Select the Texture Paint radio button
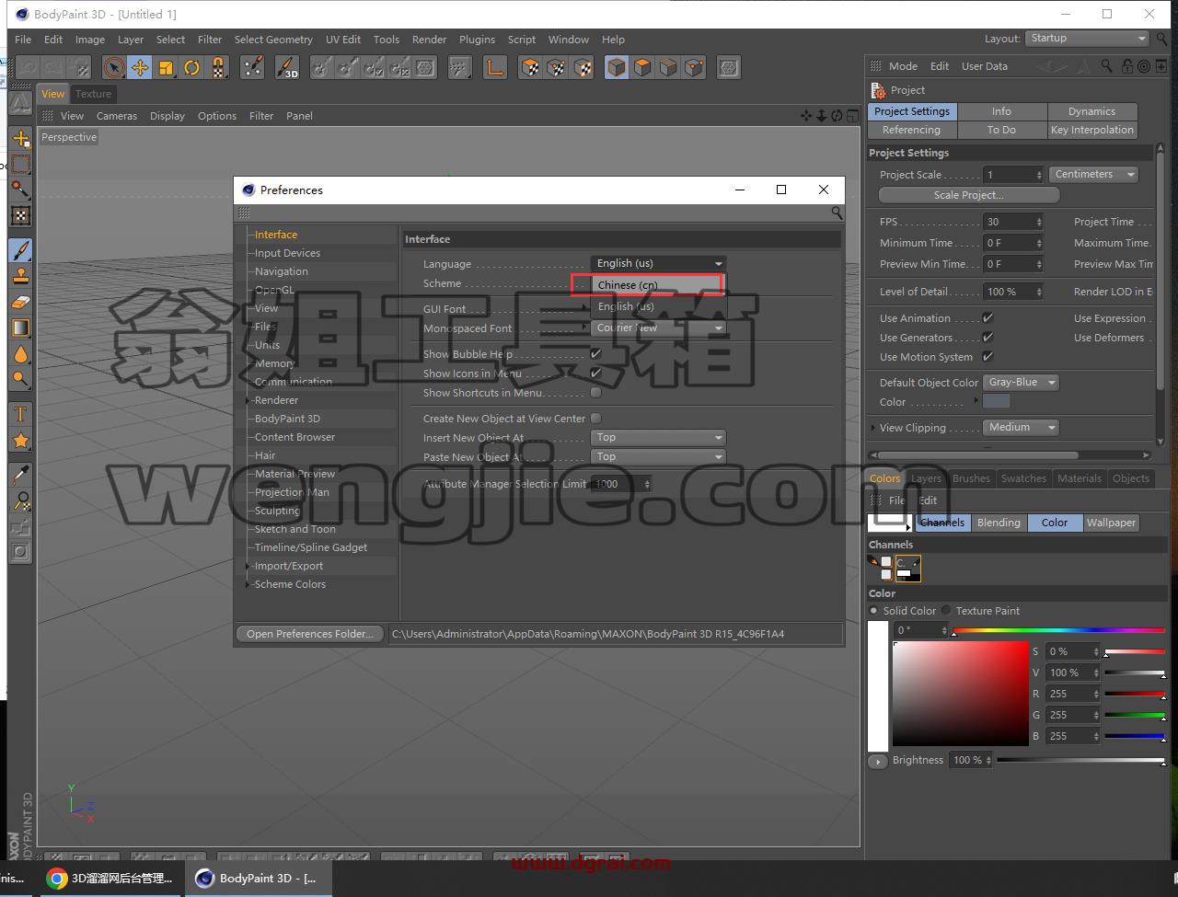Viewport: 1178px width, 897px height. pos(946,611)
